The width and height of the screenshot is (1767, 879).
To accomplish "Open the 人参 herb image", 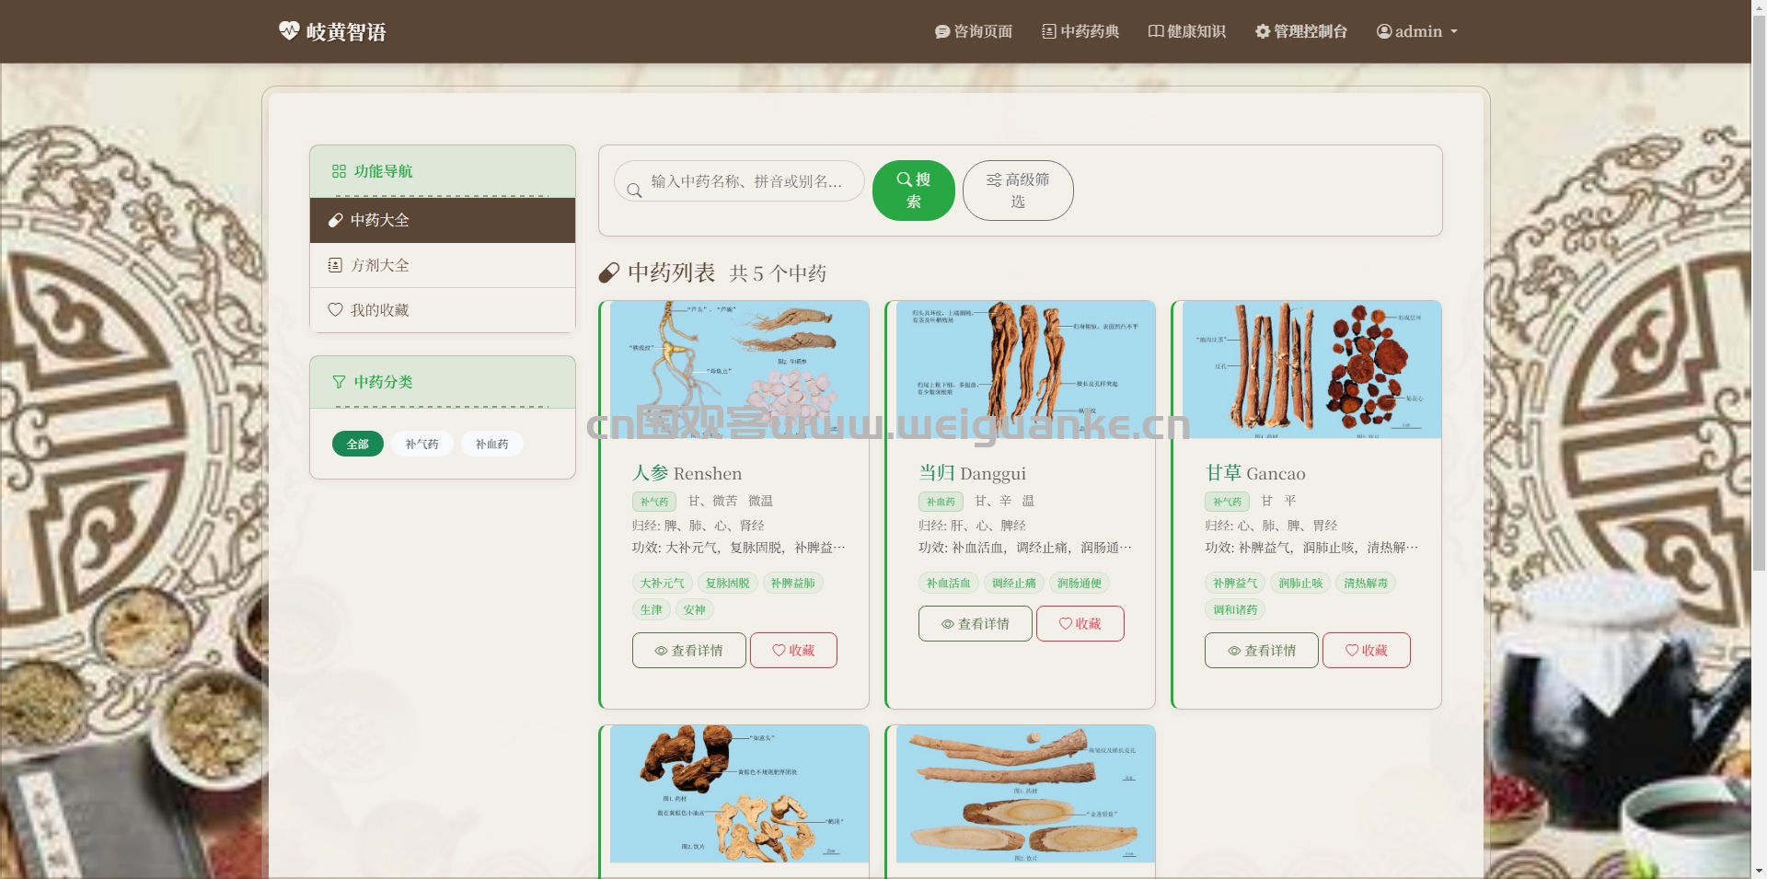I will pos(739,369).
